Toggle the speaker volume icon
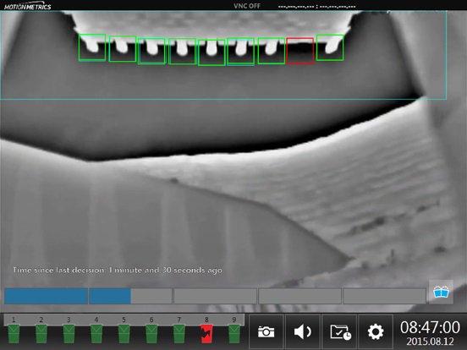This screenshot has height=350, width=467. (303, 331)
